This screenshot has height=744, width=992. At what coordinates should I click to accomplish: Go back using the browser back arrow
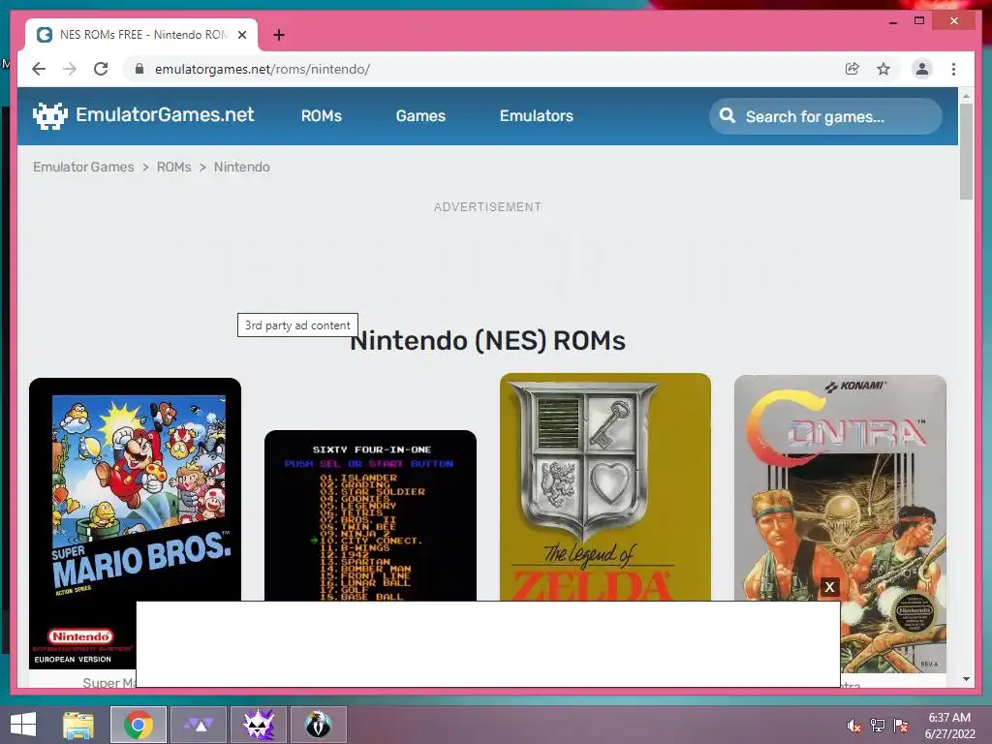pos(39,69)
